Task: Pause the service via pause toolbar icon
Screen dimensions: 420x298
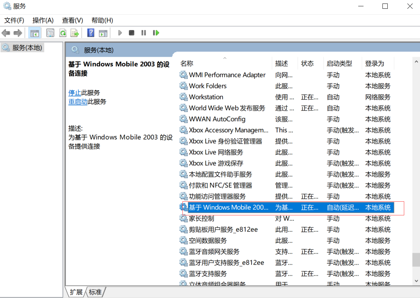Action: 144,33
